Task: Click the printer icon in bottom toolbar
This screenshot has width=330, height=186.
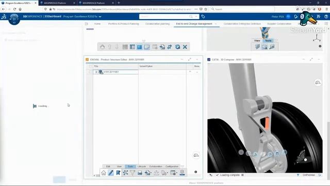Action: click(140, 173)
